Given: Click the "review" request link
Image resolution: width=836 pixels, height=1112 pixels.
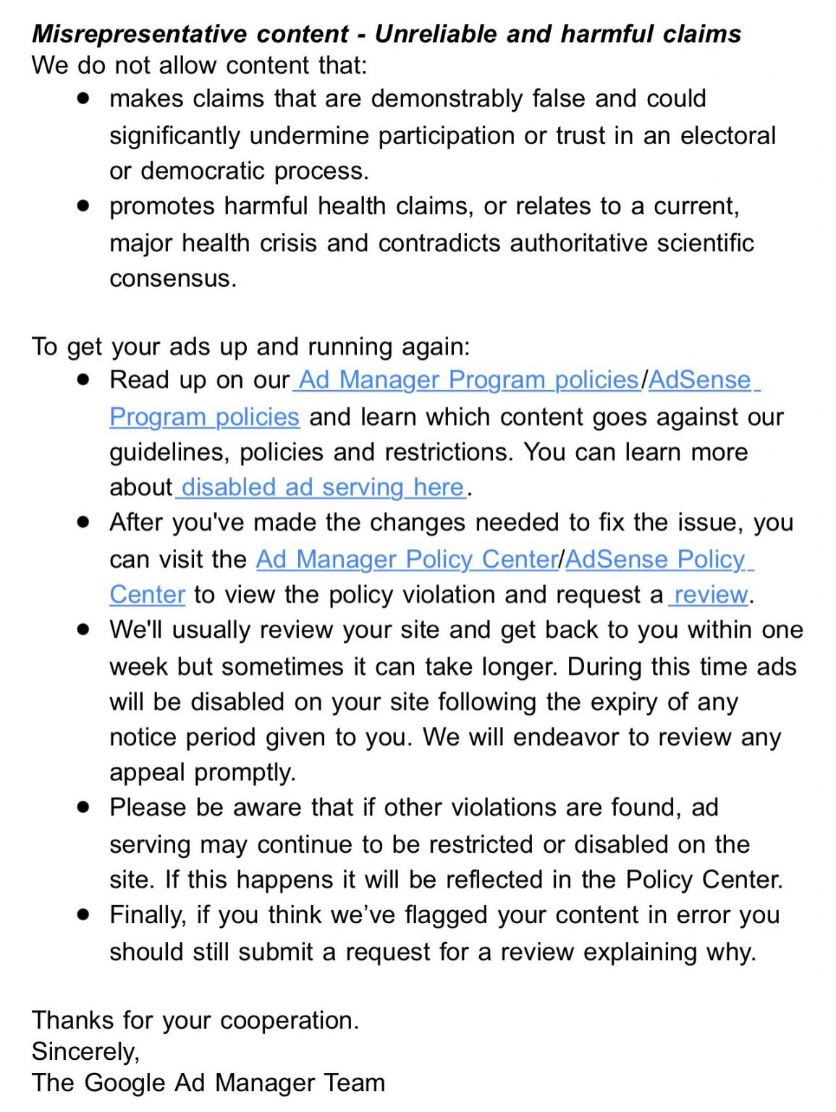Looking at the screenshot, I should 710,595.
